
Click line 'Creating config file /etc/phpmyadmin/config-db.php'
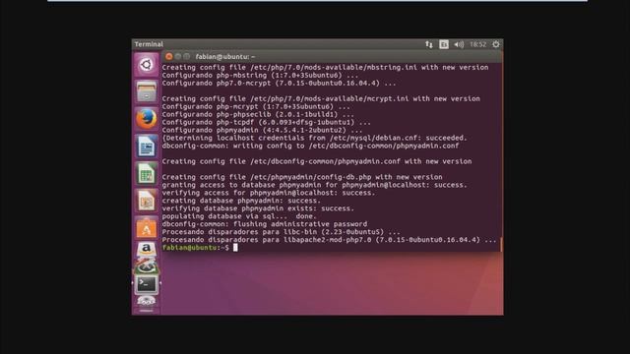302,177
